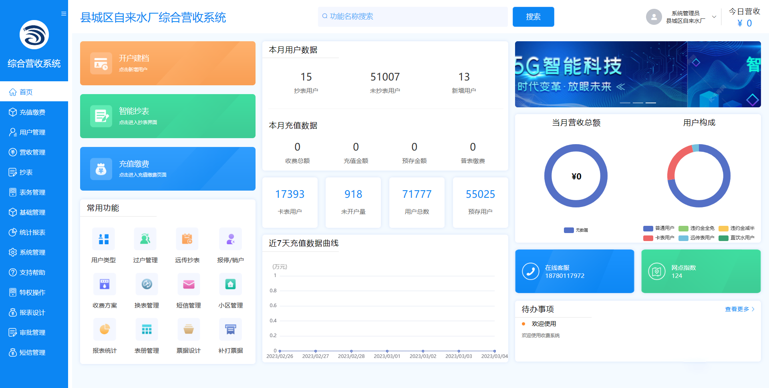Open the 报停/销户 user icon
Image resolution: width=769 pixels, height=388 pixels.
coord(230,239)
